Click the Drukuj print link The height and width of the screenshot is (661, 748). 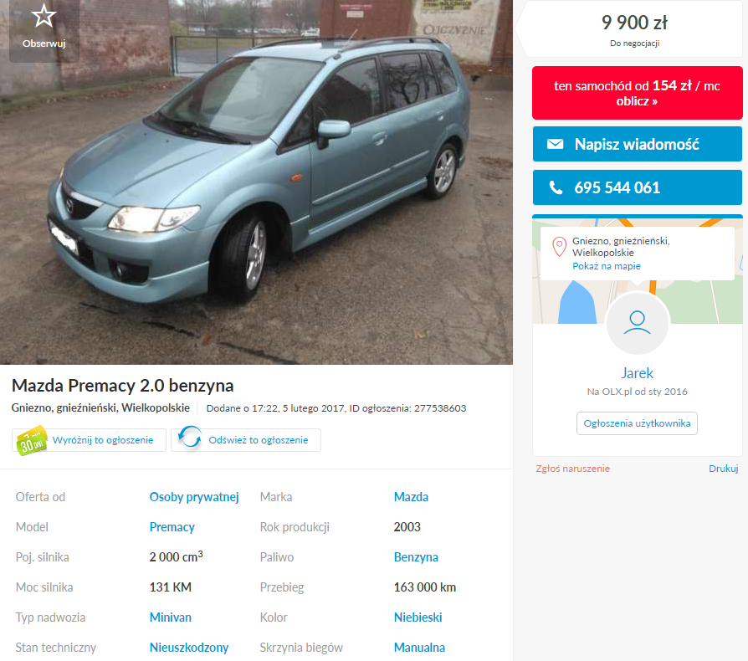click(x=723, y=469)
